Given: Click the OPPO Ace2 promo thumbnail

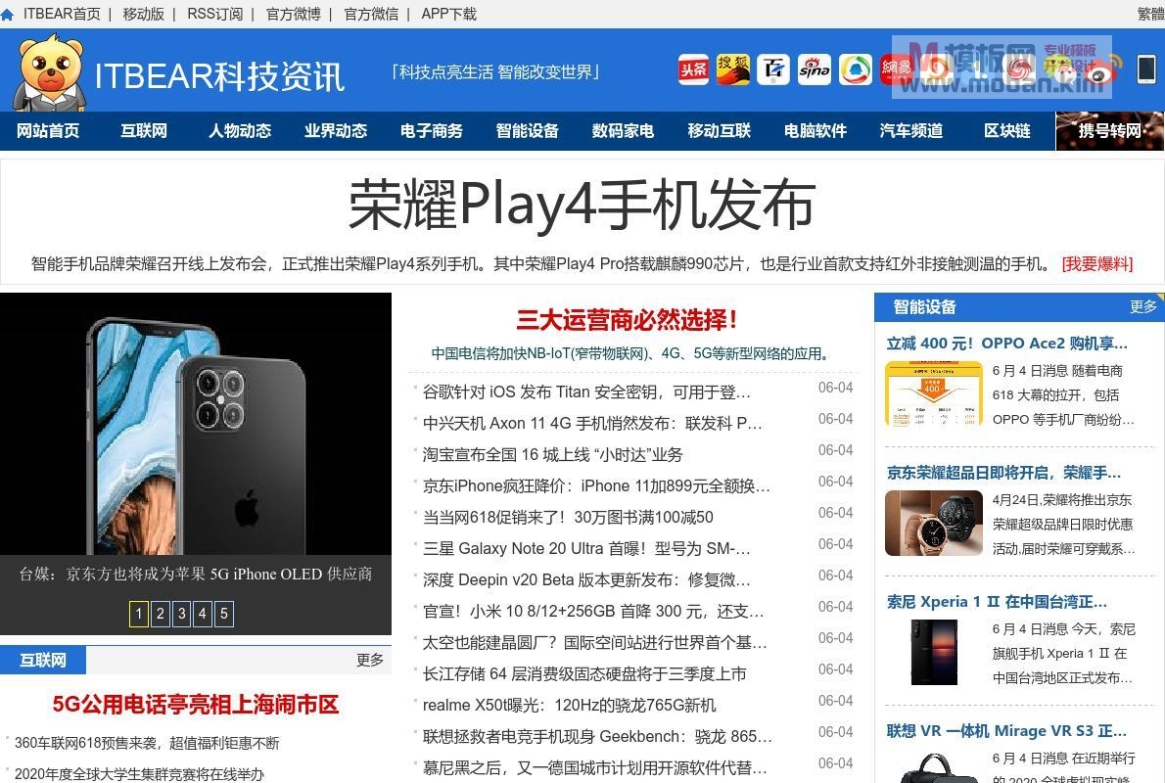Looking at the screenshot, I should (x=934, y=393).
